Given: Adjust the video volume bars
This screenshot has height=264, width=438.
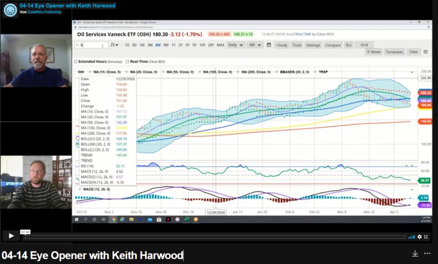Looking at the screenshot, I should tap(411, 237).
